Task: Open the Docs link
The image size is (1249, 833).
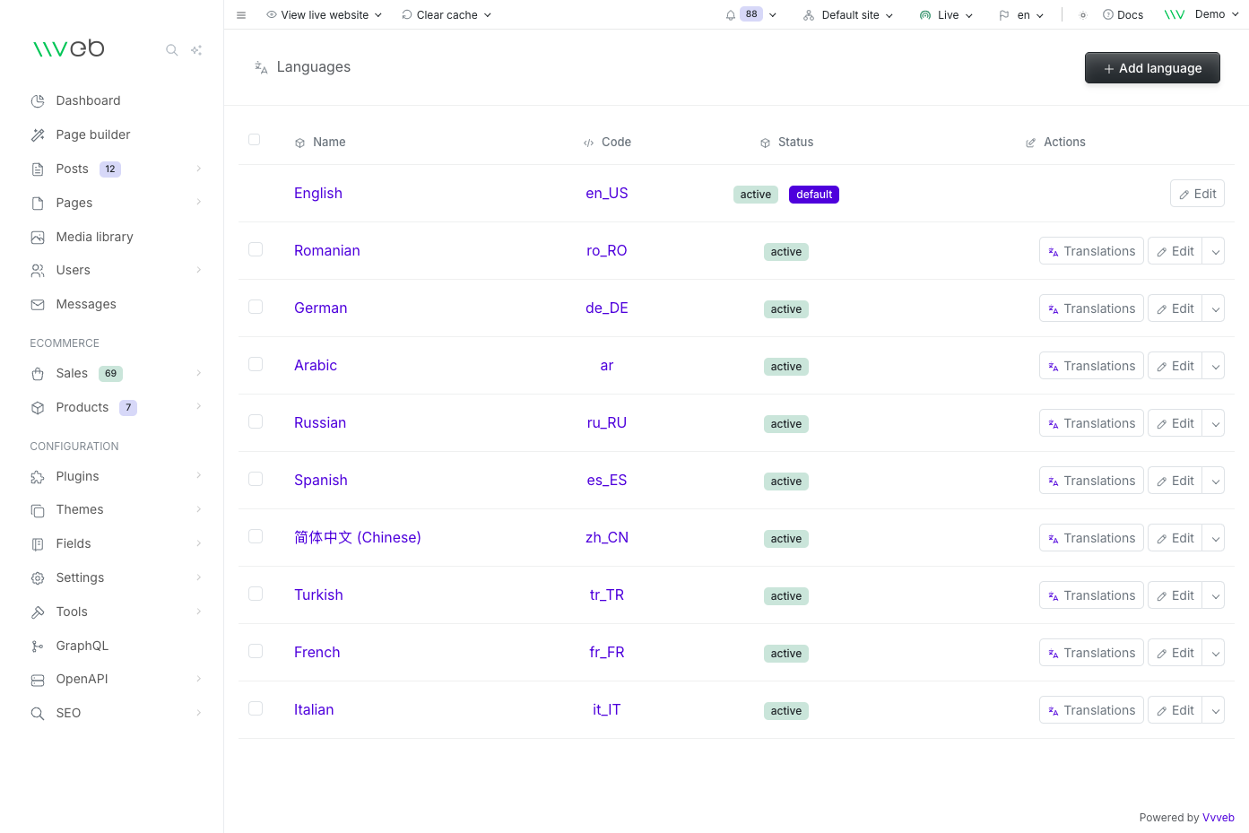Action: 1123,15
